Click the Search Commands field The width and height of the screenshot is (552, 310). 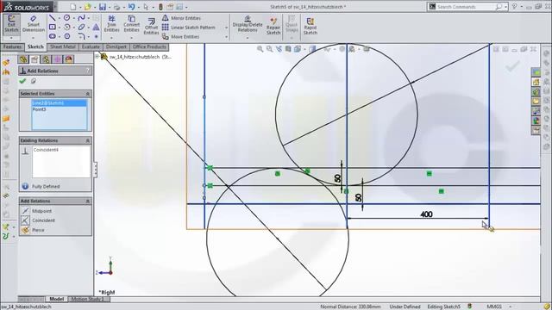[464, 7]
